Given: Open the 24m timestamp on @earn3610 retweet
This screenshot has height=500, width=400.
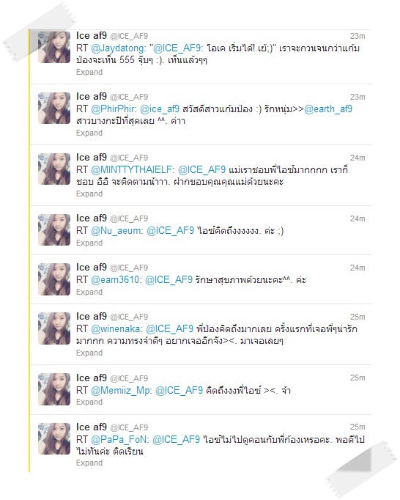Looking at the screenshot, I should coord(358,268).
